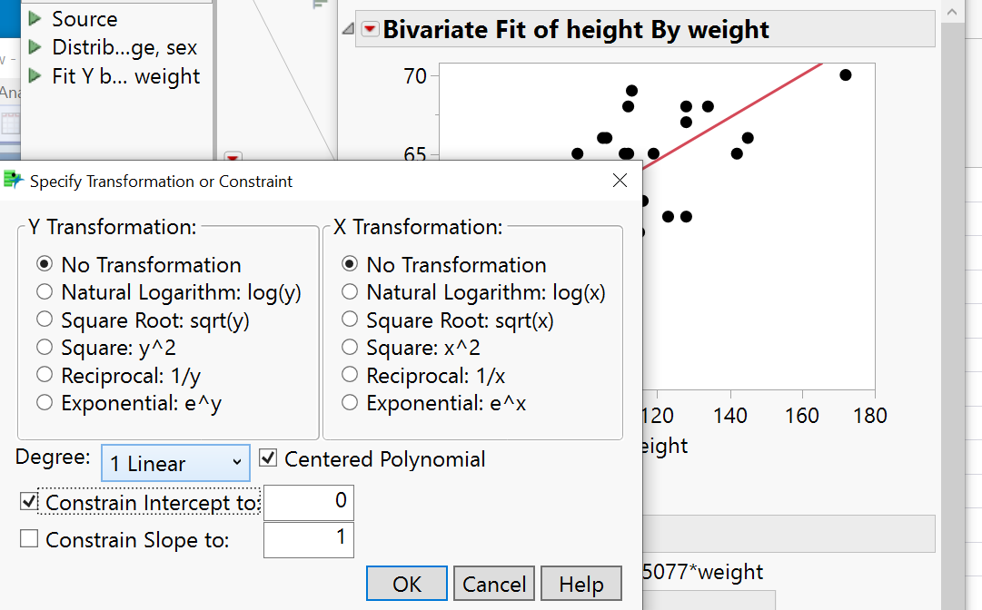Collapse the report using the gray disclosure triangle
The height and width of the screenshot is (610, 982).
[x=348, y=29]
